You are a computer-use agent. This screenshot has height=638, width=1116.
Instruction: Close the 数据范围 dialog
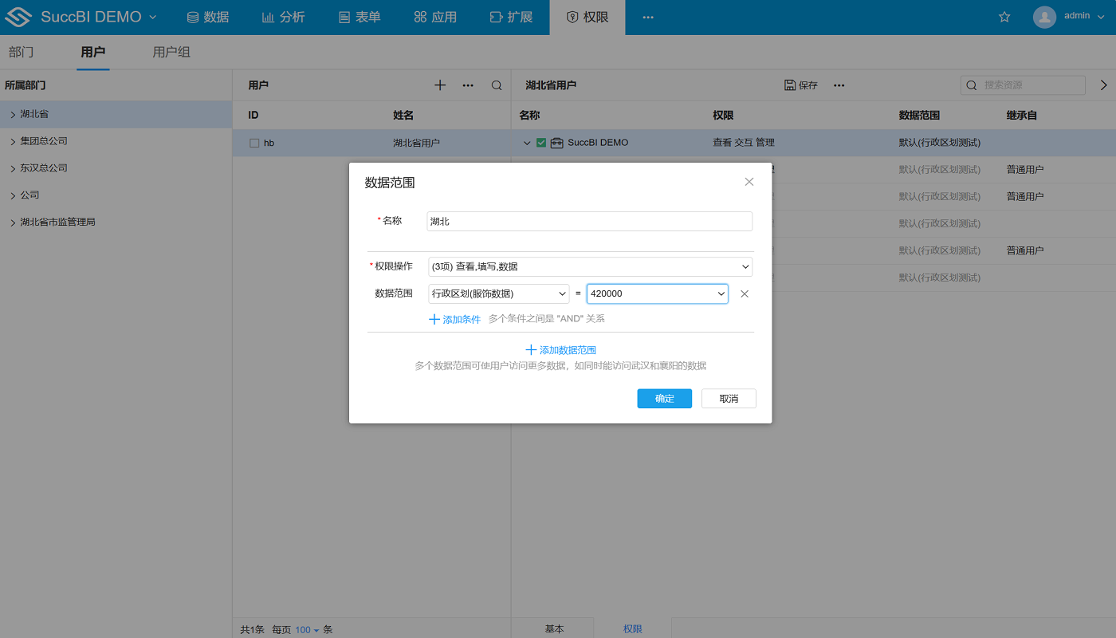click(749, 182)
